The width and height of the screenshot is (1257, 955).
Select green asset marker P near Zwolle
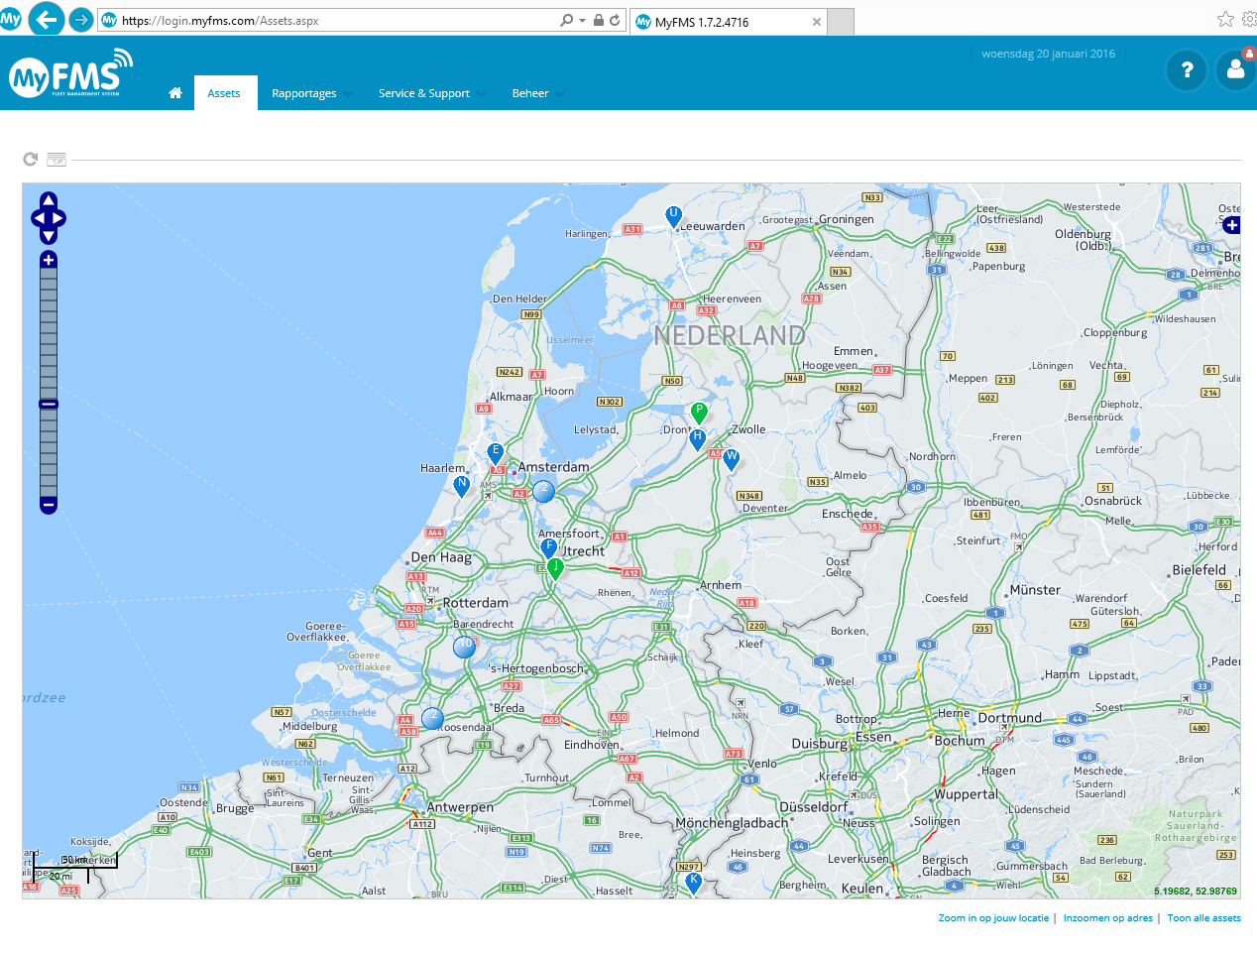(699, 413)
